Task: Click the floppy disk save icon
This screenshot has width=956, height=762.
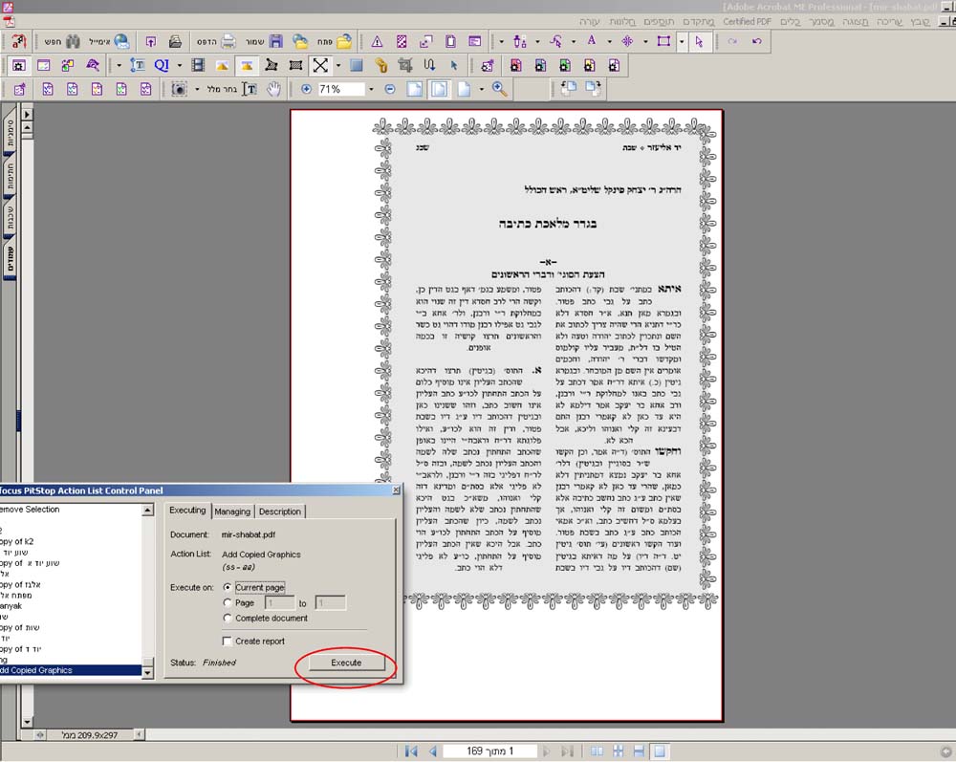Action: click(x=276, y=42)
